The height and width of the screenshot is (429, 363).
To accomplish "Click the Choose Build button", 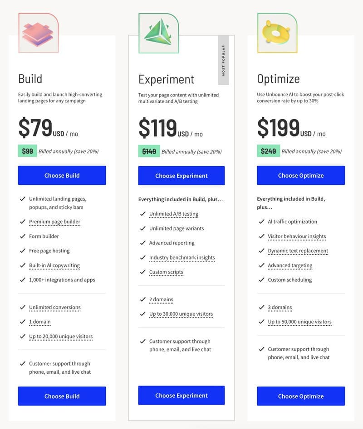I will pos(62,175).
